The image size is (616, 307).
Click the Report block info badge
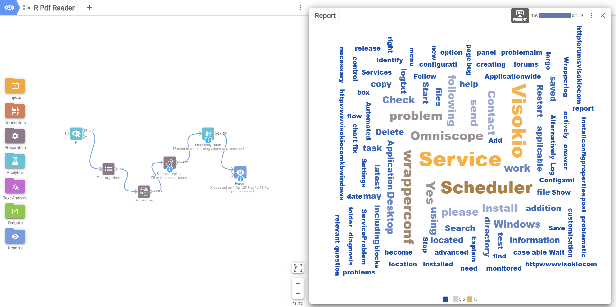click(x=240, y=179)
